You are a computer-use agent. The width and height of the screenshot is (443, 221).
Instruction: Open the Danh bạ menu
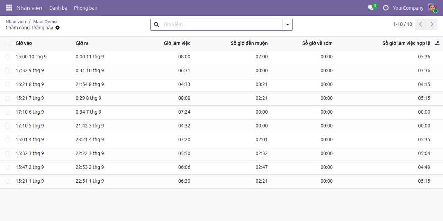coord(58,8)
